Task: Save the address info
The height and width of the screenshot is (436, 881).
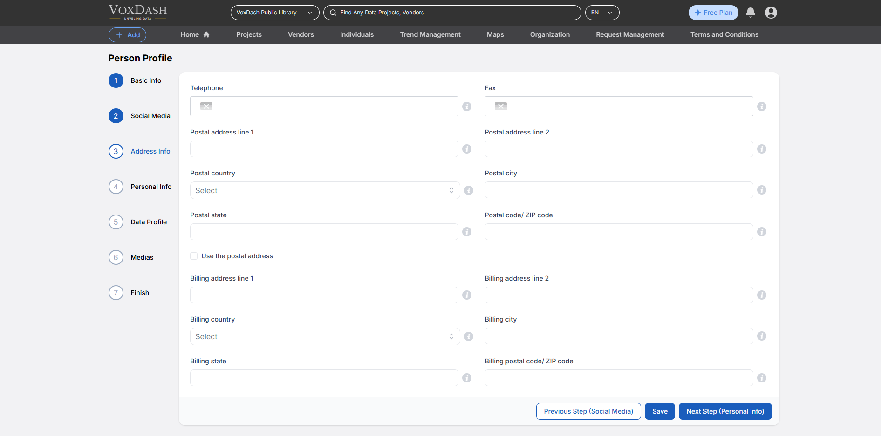Action: tap(660, 411)
